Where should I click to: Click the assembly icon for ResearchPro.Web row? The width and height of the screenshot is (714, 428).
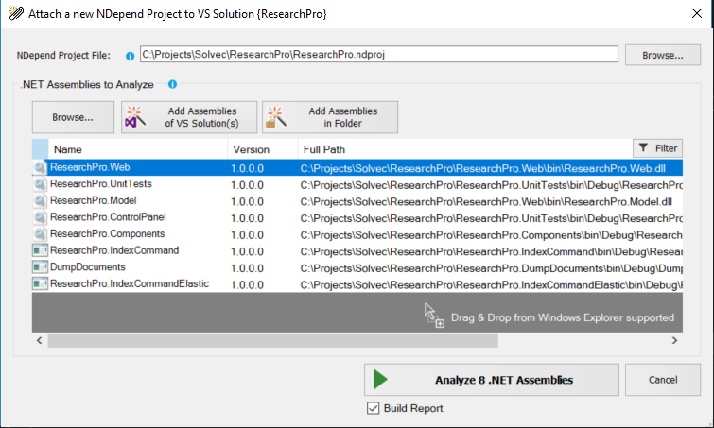pos(40,167)
